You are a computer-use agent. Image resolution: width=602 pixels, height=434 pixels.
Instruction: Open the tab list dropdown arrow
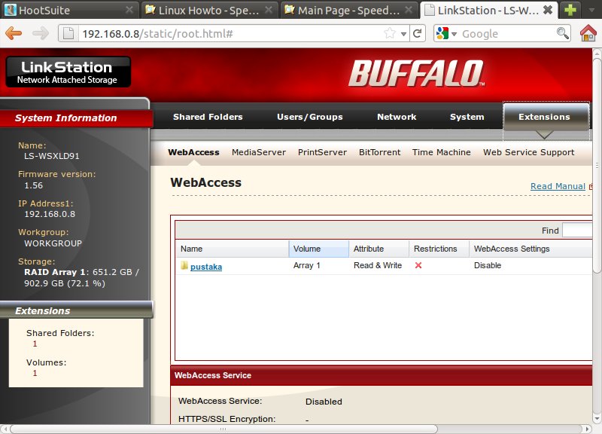[591, 10]
